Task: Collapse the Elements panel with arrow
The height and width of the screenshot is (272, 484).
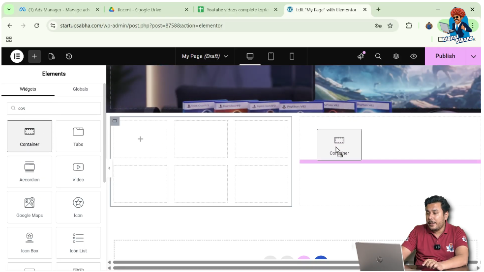Action: pyautogui.click(x=109, y=168)
